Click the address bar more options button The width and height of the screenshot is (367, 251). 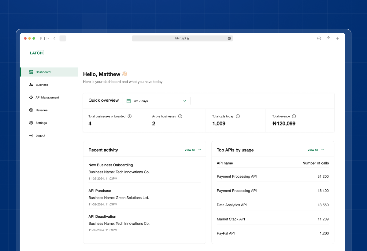(x=229, y=38)
